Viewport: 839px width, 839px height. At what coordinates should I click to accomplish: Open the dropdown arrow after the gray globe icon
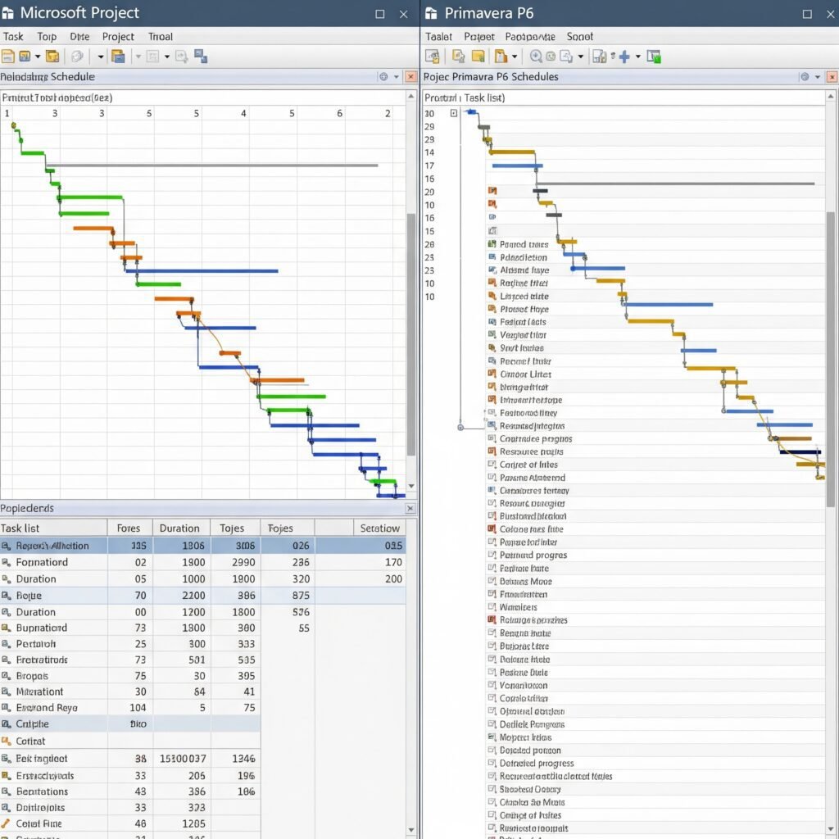click(100, 57)
